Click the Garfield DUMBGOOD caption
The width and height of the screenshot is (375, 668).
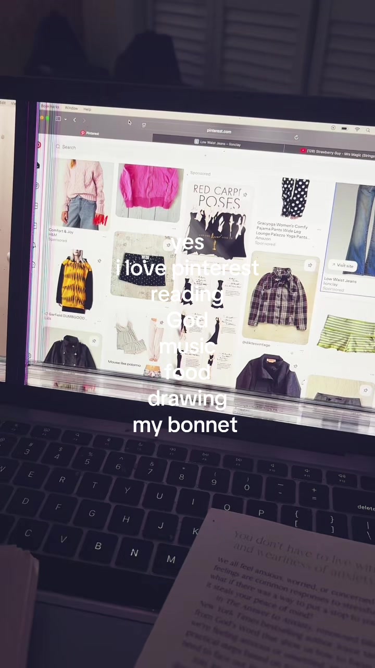pyautogui.click(x=66, y=317)
